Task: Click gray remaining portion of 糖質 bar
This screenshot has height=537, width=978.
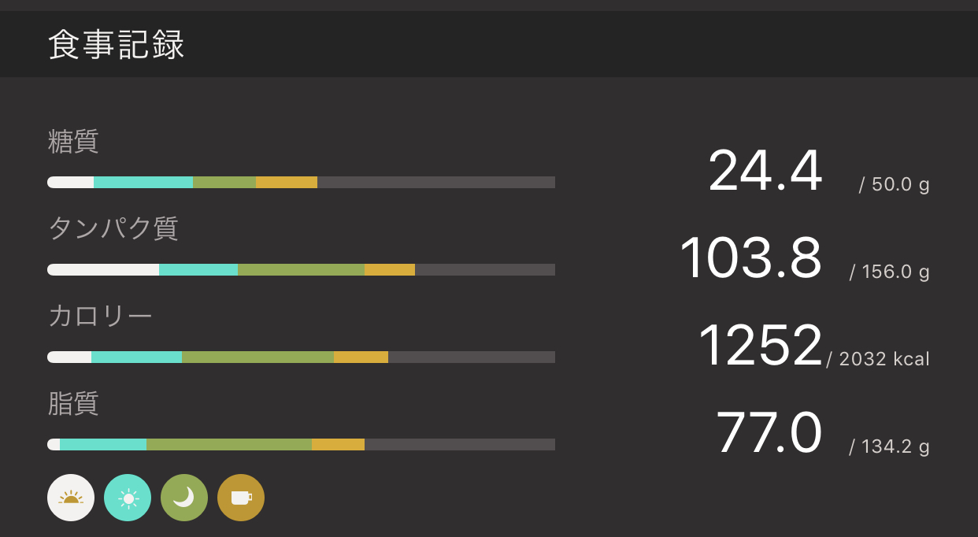Action: 435,183
